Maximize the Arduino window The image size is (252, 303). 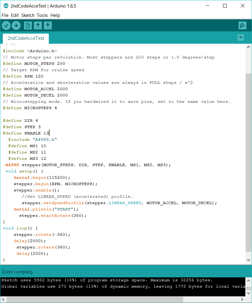(x=225, y=6)
